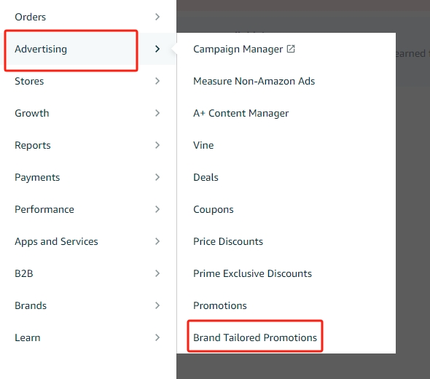Expand the Orders submenu chevron
This screenshot has width=430, height=379.
[157, 17]
